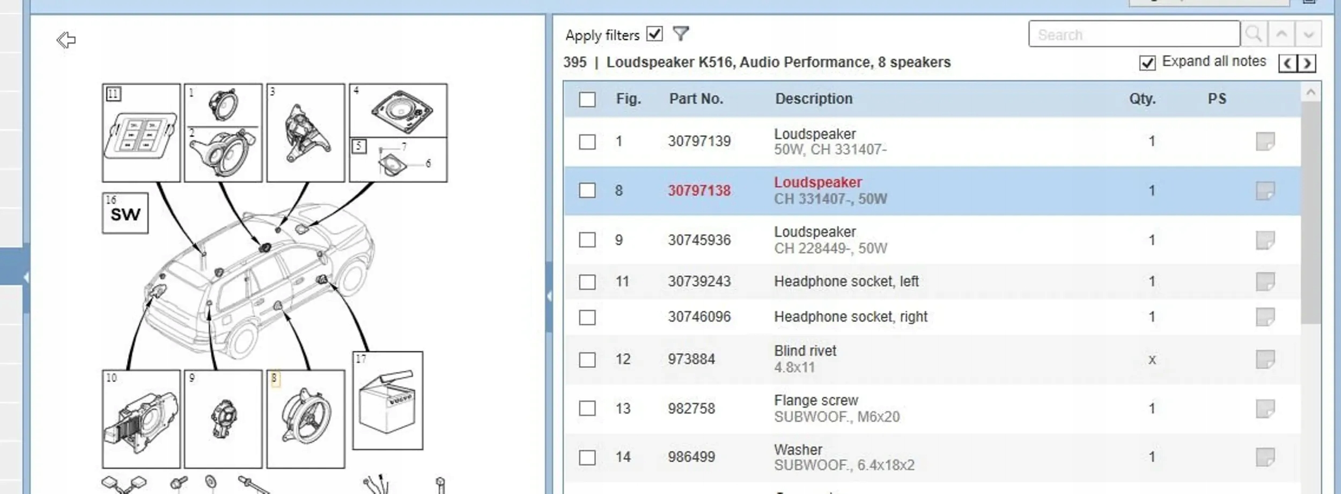This screenshot has width=1341, height=494.
Task: Toggle the Expand all notes checkbox
Action: click(1147, 63)
